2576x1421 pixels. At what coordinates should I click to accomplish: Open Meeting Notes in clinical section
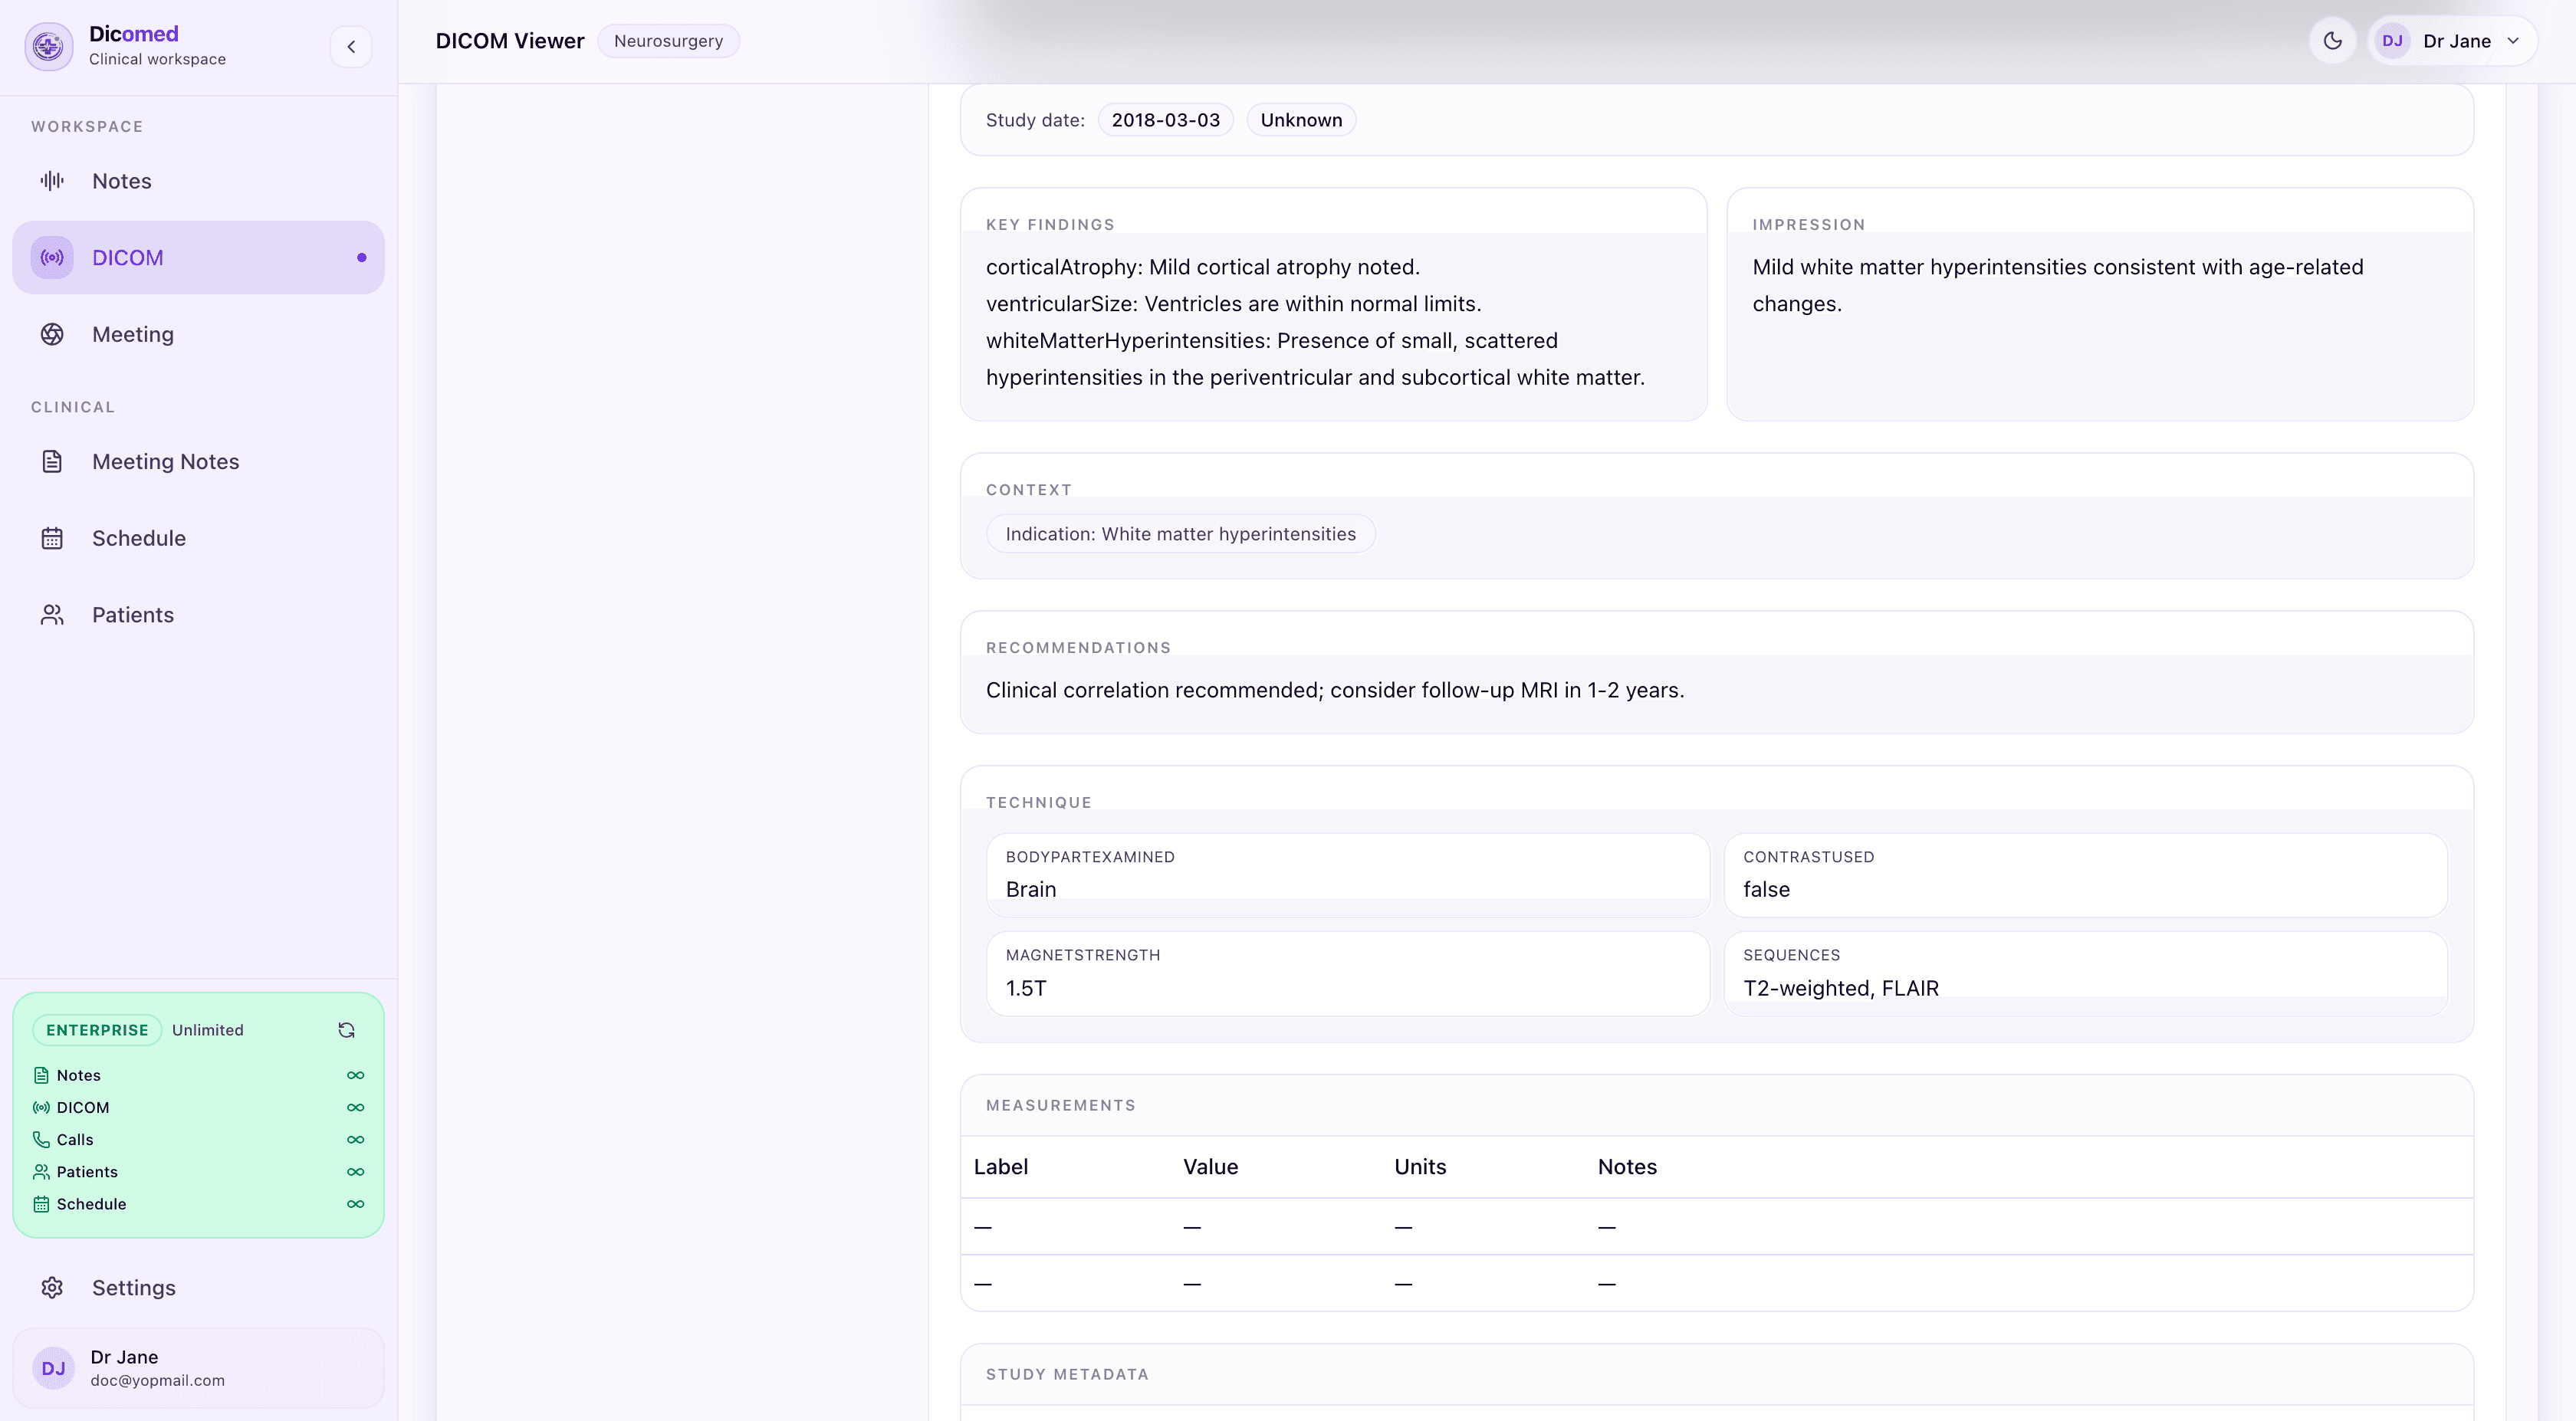coord(198,461)
